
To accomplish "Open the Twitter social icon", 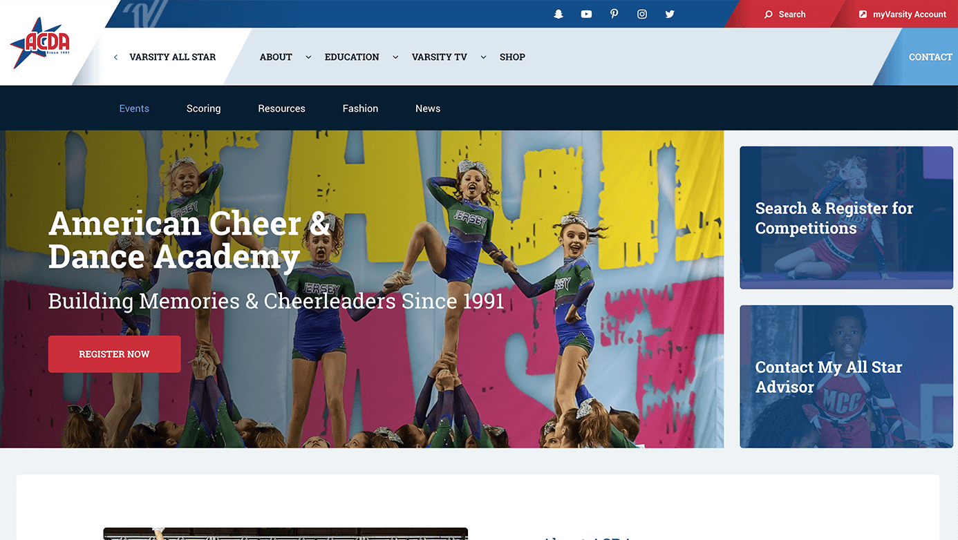I will coord(670,14).
